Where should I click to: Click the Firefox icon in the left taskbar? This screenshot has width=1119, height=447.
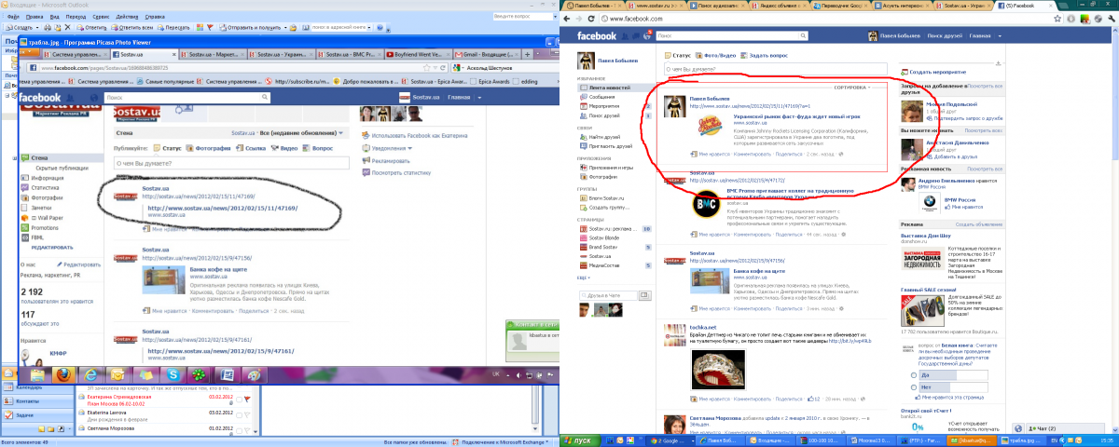coord(62,374)
